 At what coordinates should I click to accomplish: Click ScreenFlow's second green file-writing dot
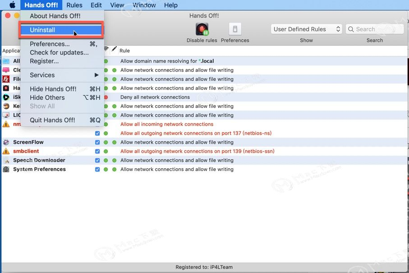[x=114, y=142]
